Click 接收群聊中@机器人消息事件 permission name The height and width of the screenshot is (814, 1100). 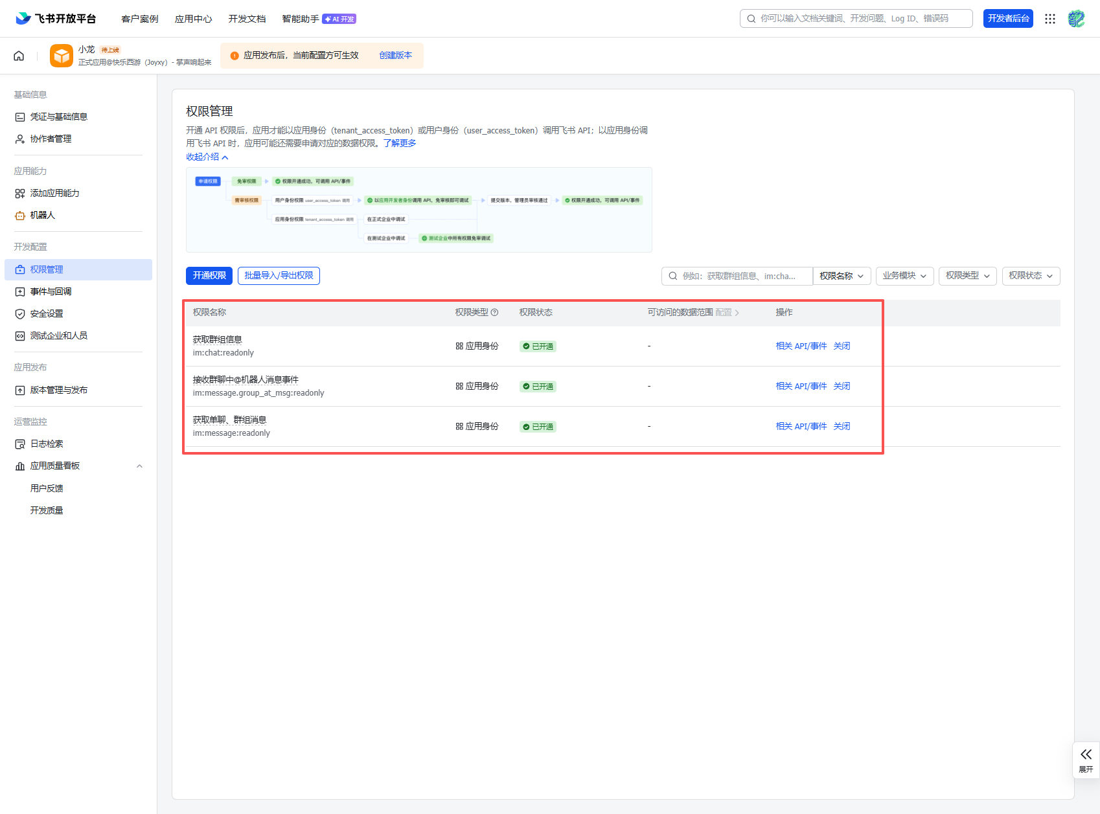pyautogui.click(x=246, y=379)
